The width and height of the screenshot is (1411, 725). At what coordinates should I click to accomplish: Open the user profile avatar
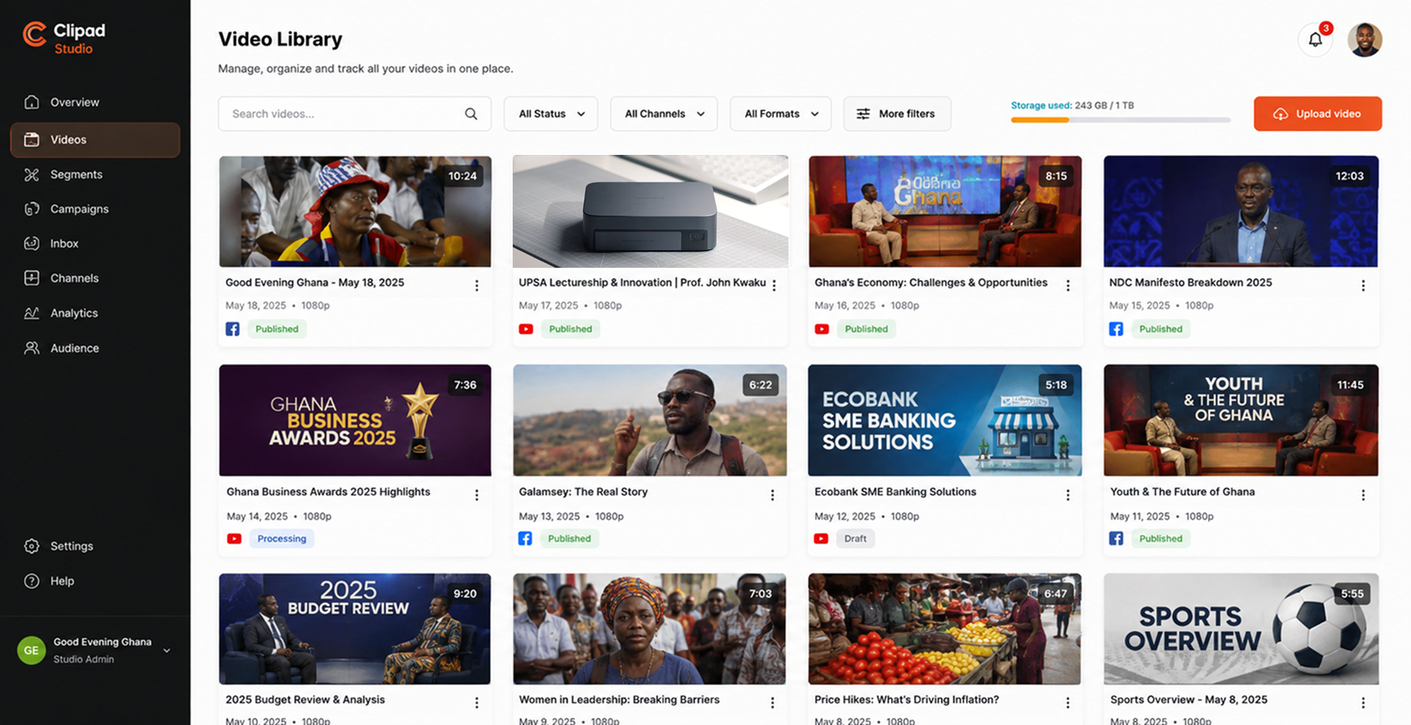[1364, 40]
